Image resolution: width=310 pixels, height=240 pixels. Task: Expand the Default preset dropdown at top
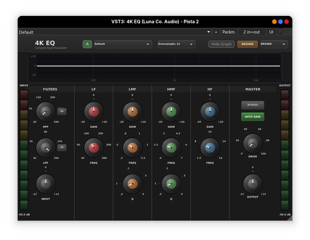point(208,32)
